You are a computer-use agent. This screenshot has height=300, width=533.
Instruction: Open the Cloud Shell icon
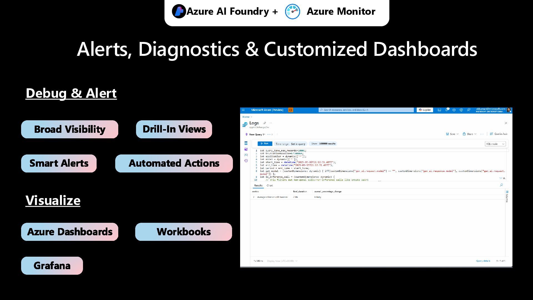439,110
